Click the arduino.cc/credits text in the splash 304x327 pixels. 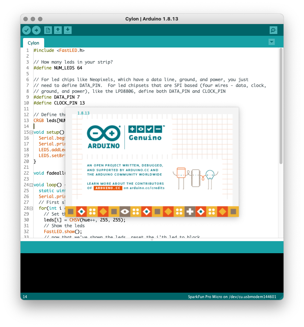[x=147, y=188]
